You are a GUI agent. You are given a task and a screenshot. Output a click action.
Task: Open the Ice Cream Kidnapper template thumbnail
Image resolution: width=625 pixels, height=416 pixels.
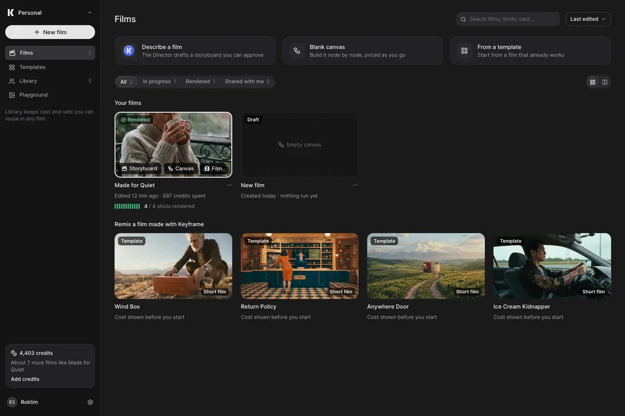tap(552, 266)
